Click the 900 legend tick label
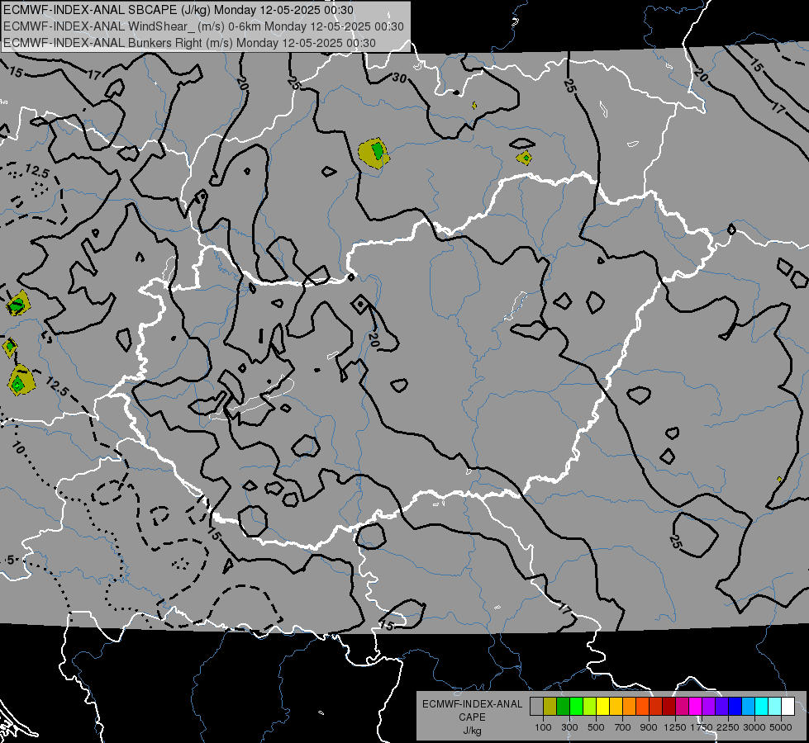809x743 pixels. coord(649,727)
